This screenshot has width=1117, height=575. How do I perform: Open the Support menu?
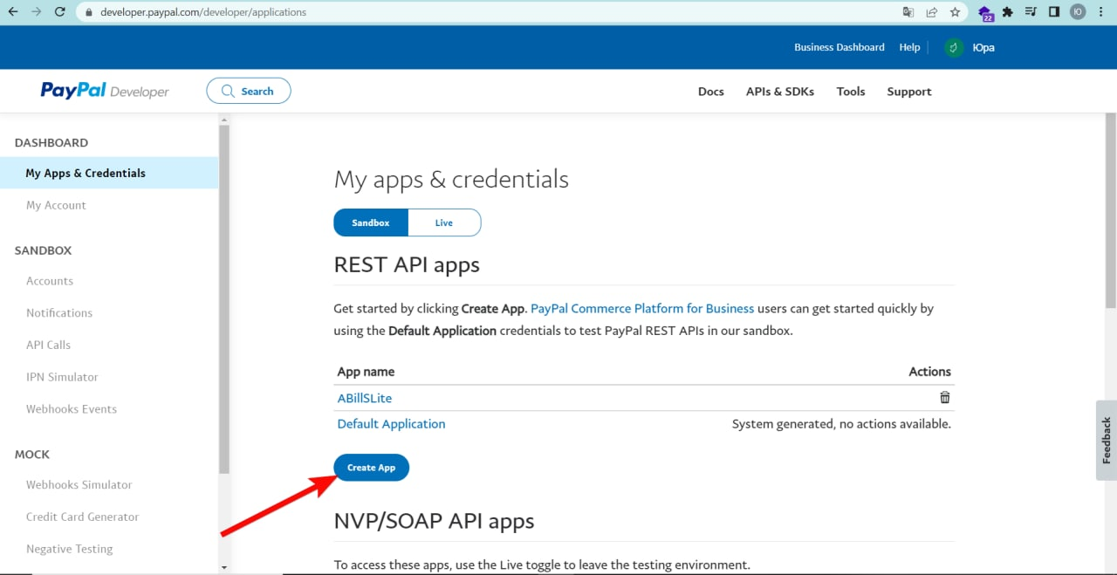click(x=909, y=92)
